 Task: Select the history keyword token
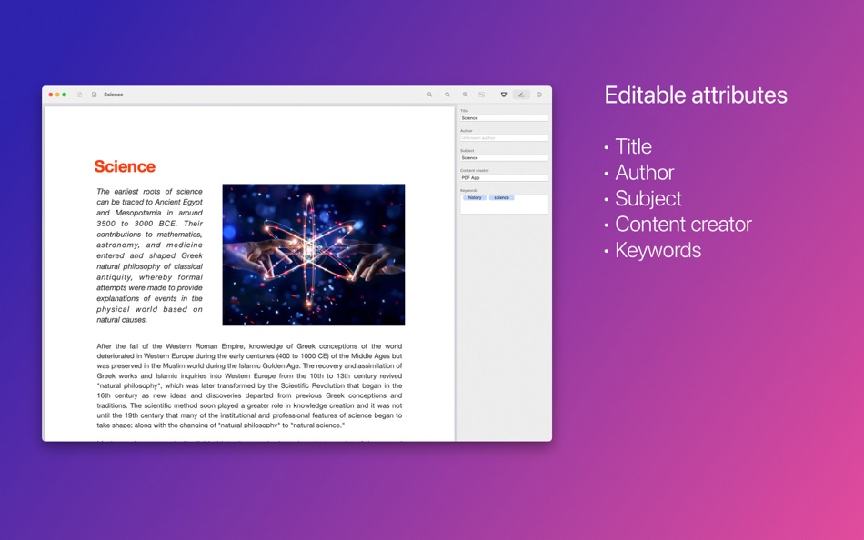tap(475, 198)
